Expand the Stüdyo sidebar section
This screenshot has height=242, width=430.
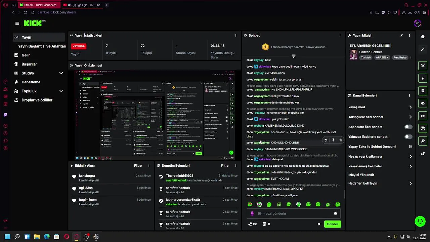pyautogui.click(x=61, y=73)
